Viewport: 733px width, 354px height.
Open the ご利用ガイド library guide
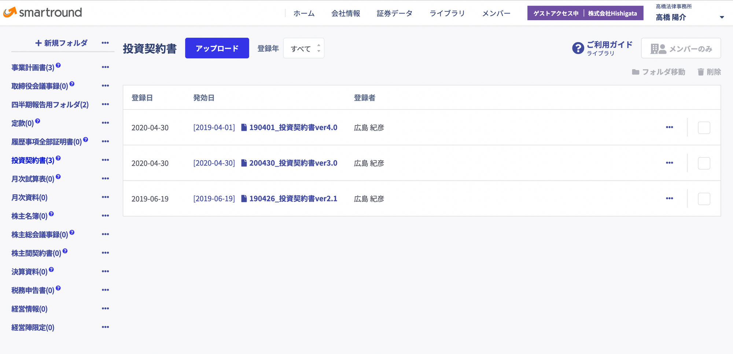[603, 48]
